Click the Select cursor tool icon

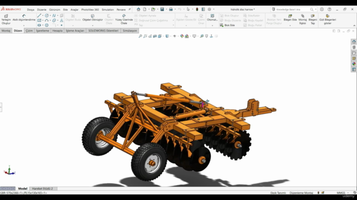coord(188,9)
